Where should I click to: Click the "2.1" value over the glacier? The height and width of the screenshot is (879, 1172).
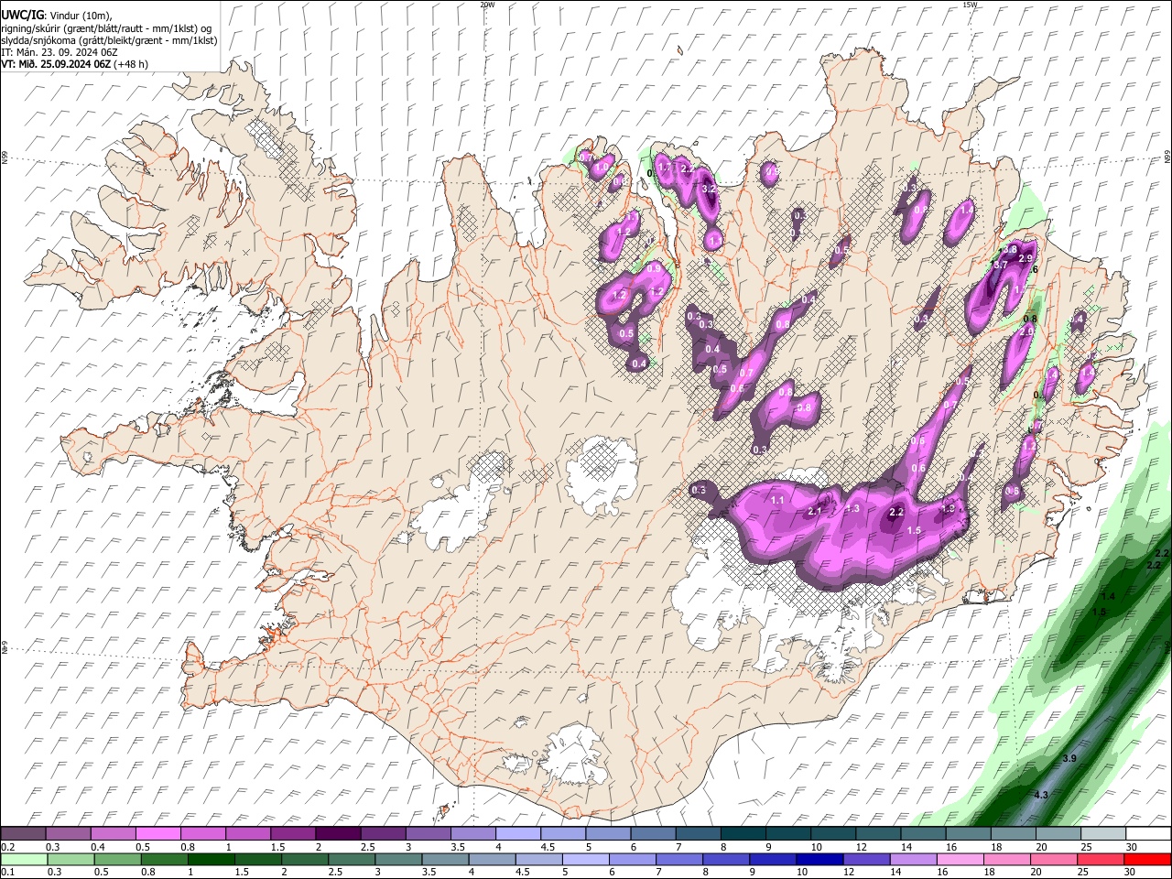click(x=815, y=512)
